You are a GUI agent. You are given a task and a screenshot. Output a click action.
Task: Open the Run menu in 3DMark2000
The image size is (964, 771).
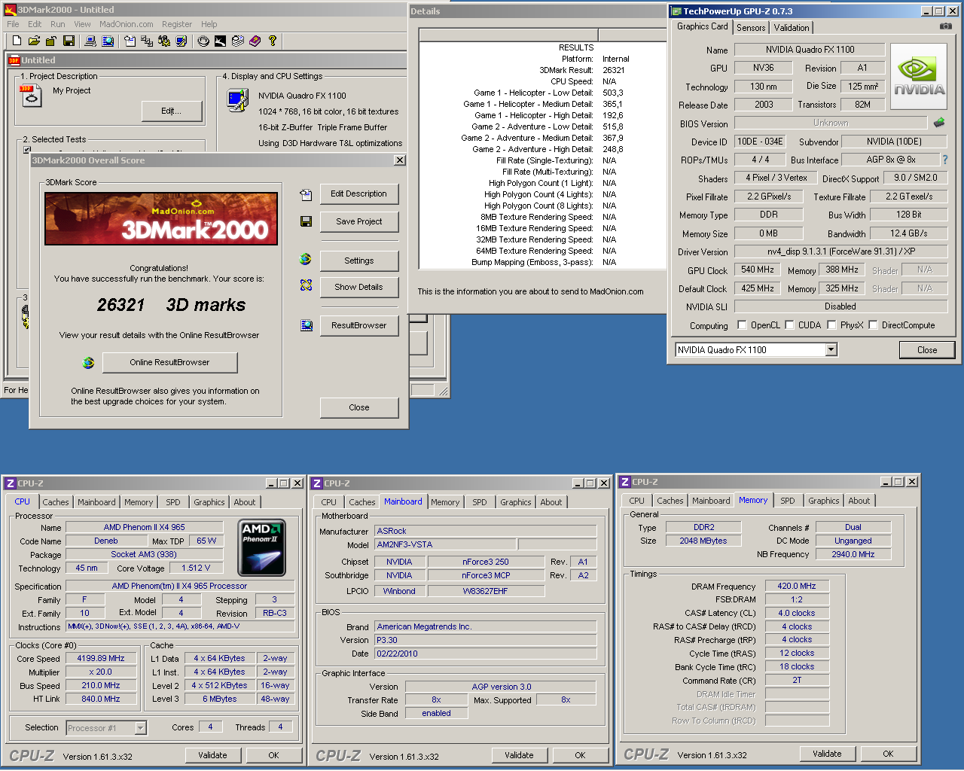(x=57, y=24)
